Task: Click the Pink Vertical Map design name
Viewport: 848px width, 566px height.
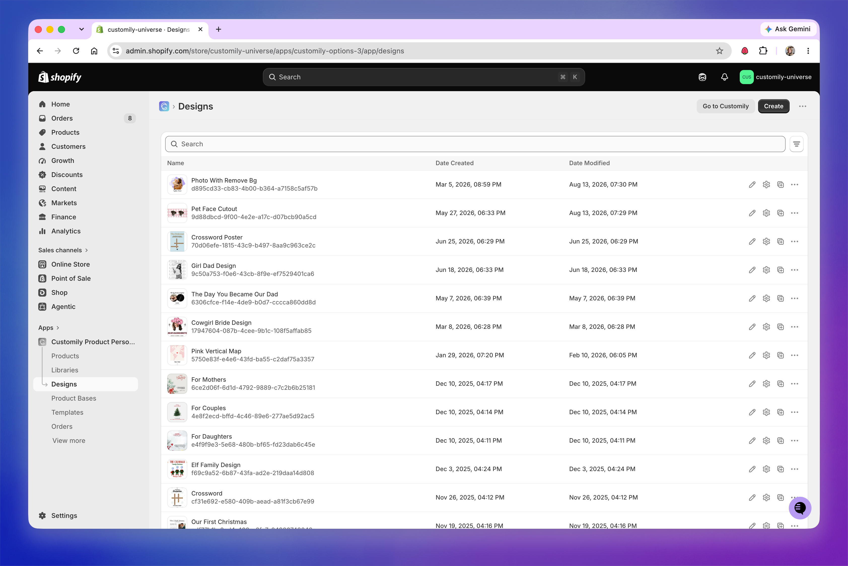Action: (216, 351)
